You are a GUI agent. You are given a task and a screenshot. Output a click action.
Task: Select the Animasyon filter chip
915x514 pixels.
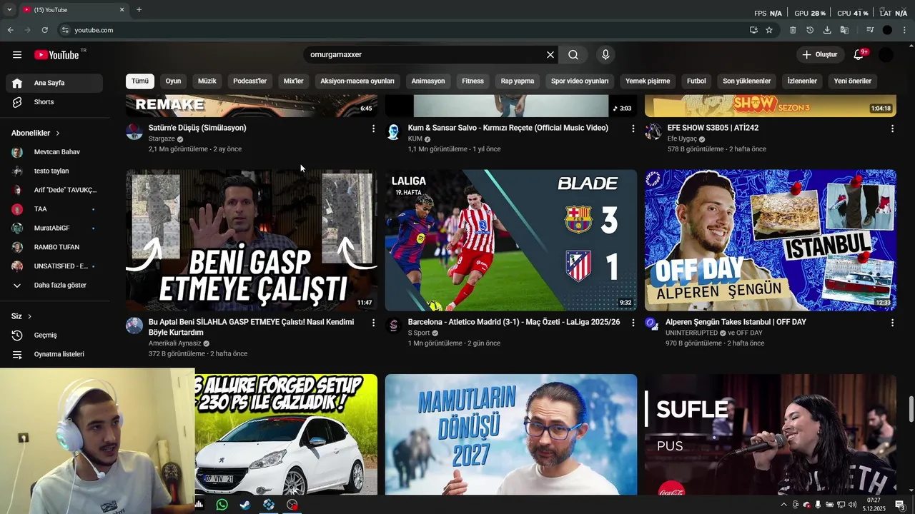428,81
